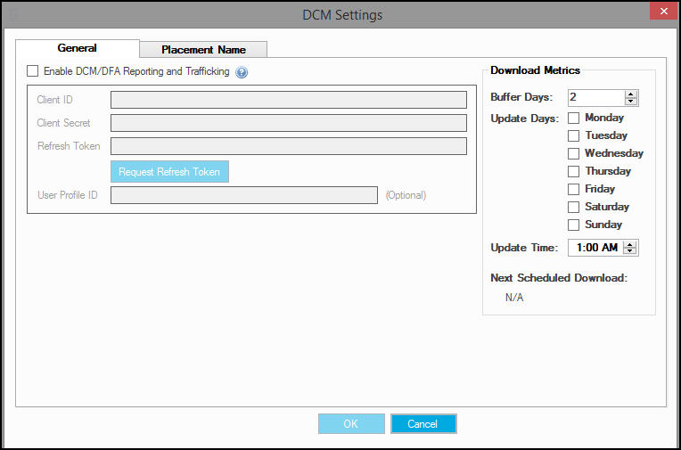Click the Client Secret label
The height and width of the screenshot is (450, 681).
point(63,123)
